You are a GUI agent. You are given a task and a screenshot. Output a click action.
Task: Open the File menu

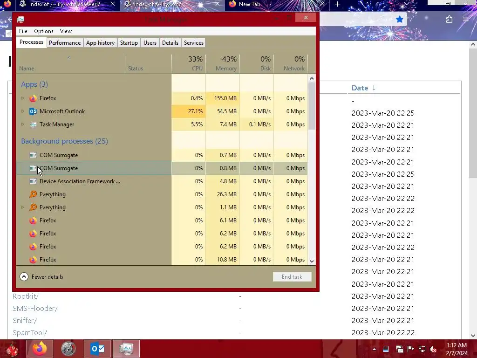tap(23, 31)
